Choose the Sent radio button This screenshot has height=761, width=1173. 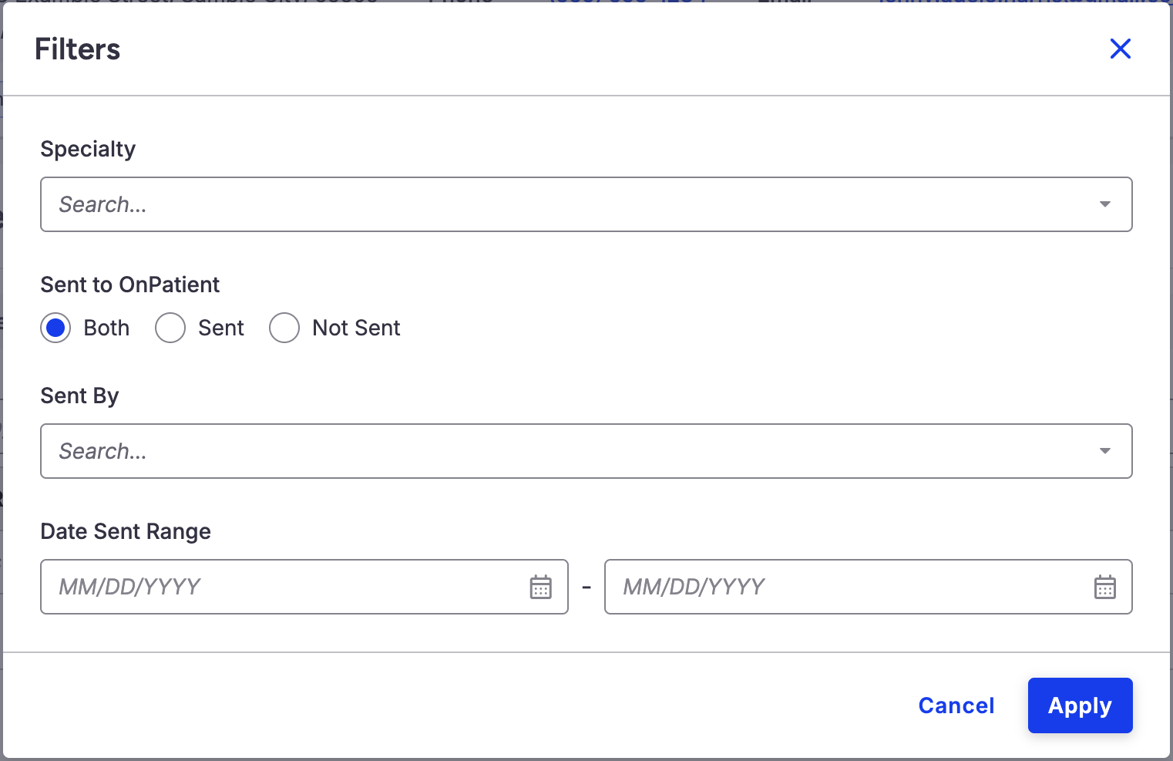[170, 328]
